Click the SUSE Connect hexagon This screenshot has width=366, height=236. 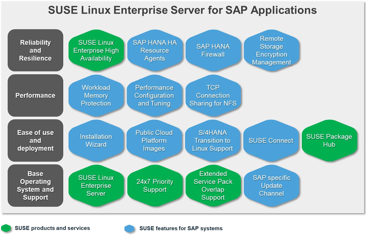point(271,140)
